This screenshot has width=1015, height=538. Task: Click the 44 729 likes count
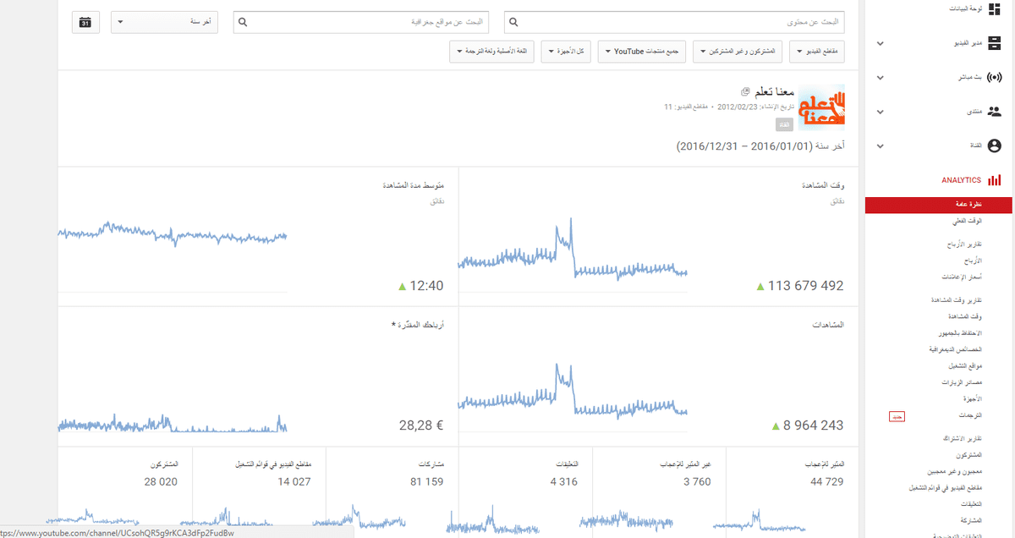pyautogui.click(x=827, y=481)
